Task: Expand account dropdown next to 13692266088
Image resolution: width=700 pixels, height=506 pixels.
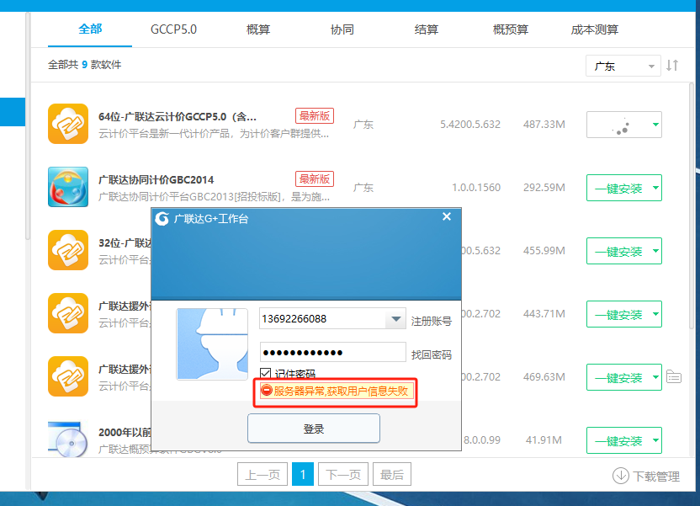Action: (395, 319)
